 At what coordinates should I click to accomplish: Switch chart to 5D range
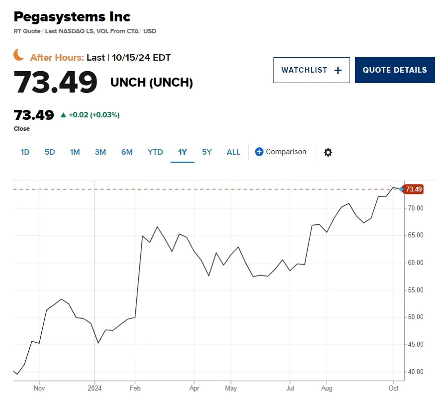[x=50, y=152]
